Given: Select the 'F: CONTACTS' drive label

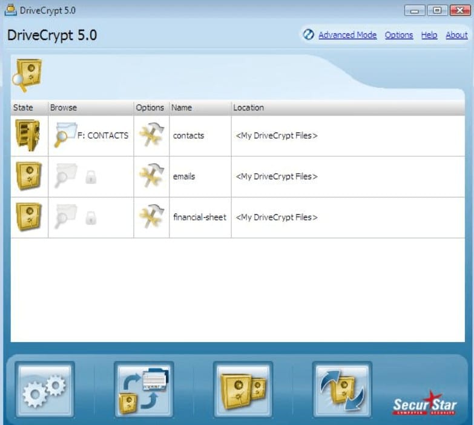Looking at the screenshot, I should pyautogui.click(x=103, y=136).
